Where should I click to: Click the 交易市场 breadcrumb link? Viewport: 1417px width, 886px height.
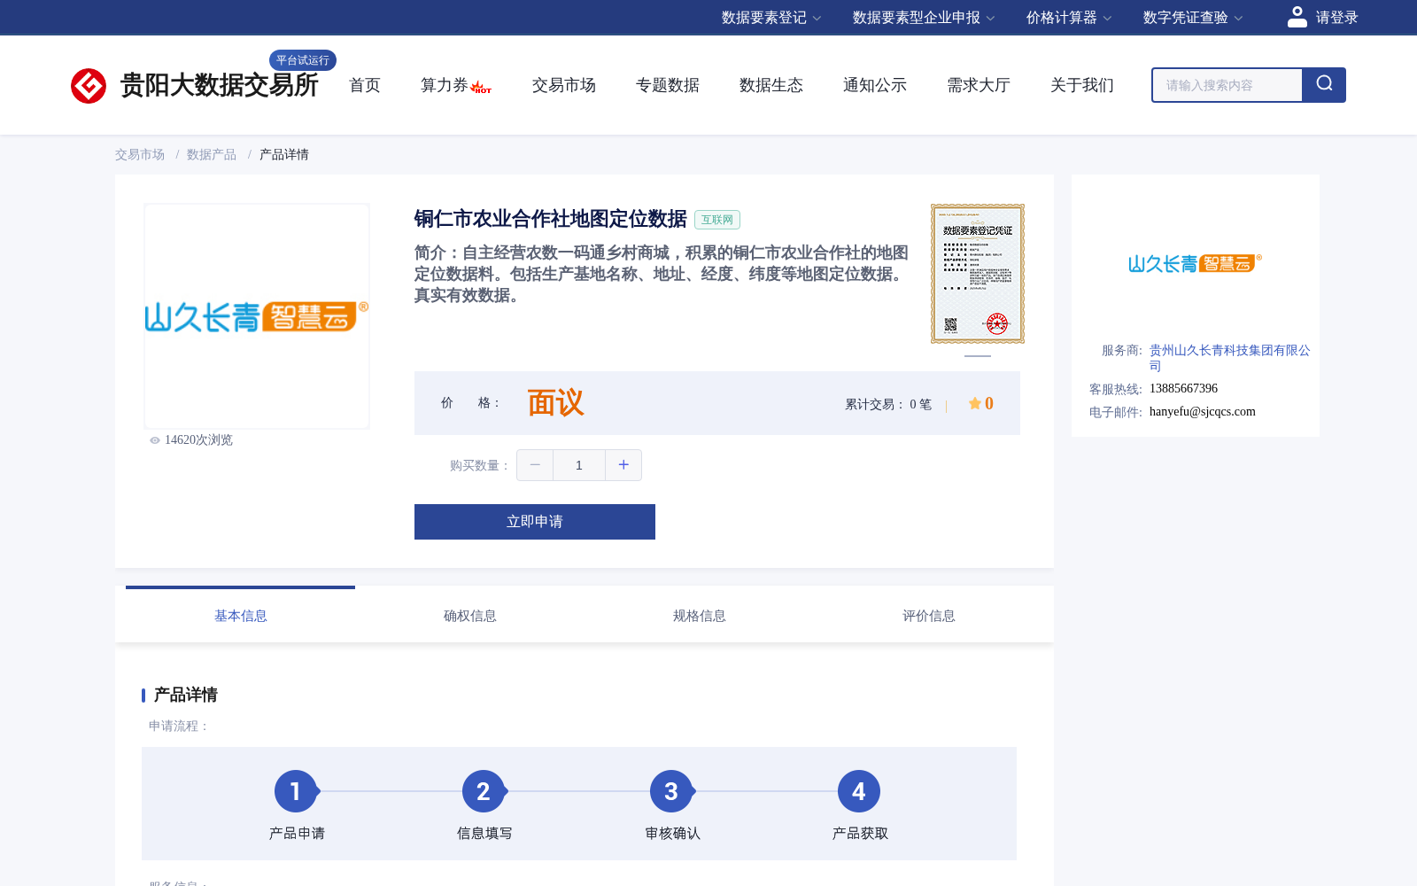pyautogui.click(x=140, y=154)
